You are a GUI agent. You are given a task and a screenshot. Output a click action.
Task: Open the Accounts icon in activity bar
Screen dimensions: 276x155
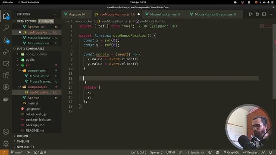point(6,132)
